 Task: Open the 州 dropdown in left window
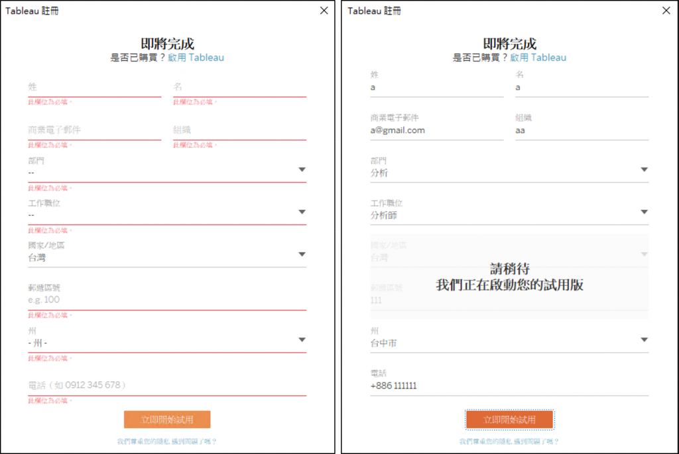click(x=167, y=340)
